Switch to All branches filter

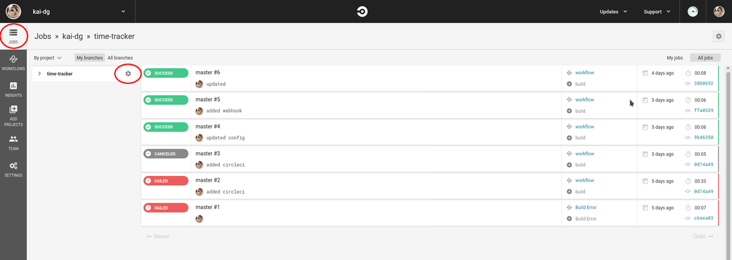120,58
